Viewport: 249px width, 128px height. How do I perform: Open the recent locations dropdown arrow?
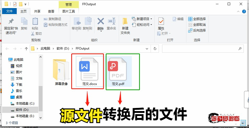21,49
